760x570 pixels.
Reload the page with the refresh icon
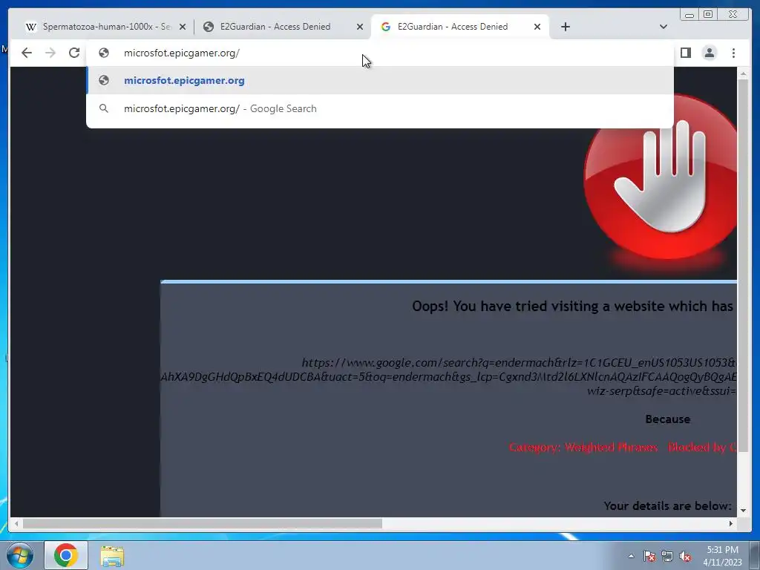pos(74,53)
